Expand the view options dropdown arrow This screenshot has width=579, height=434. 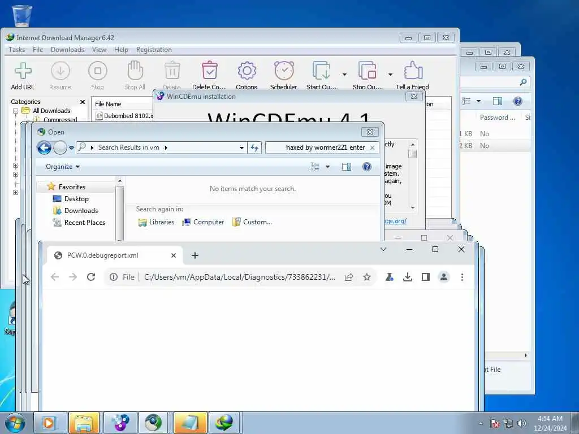coord(327,167)
